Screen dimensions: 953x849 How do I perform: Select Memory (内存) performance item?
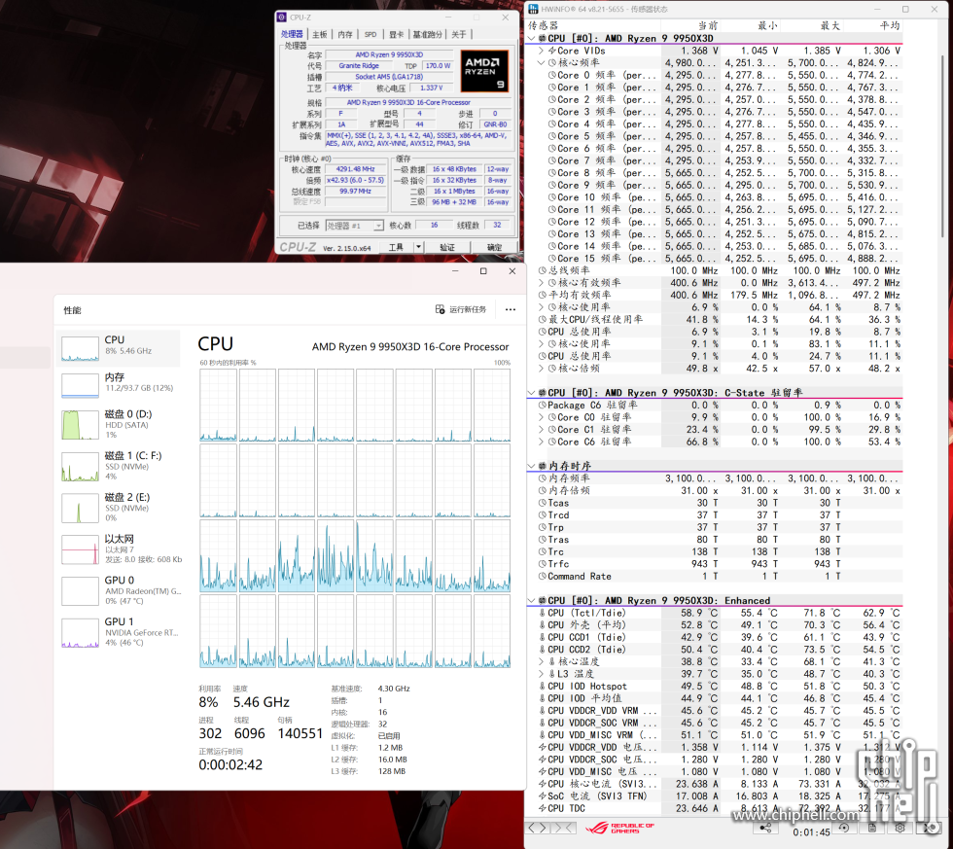coord(119,383)
